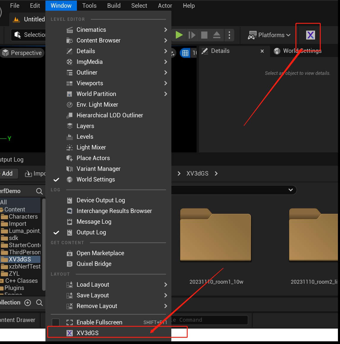Select the Characters folder in tree
340x344 pixels.
point(20,217)
